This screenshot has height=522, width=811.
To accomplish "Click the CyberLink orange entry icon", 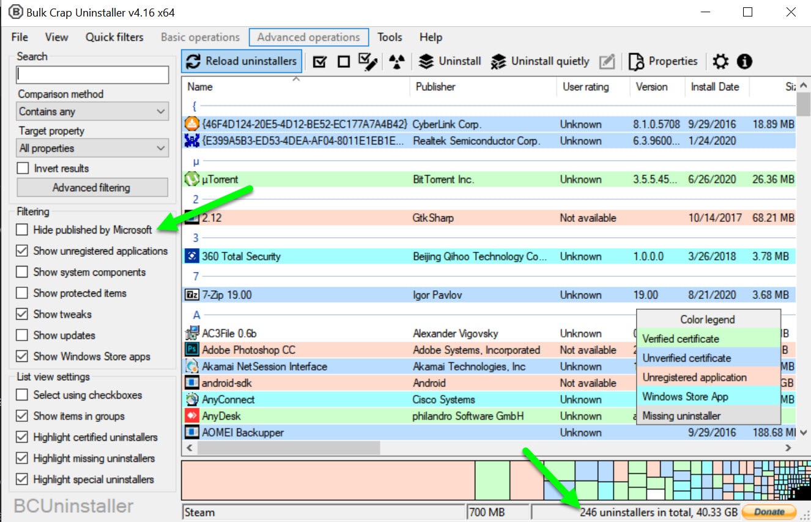I will tap(192, 124).
